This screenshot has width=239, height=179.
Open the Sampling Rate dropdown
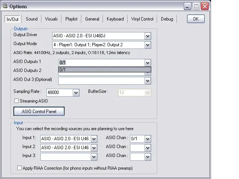(76, 92)
